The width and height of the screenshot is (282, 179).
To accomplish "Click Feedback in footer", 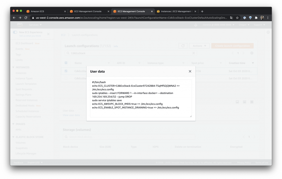I will point(18,163).
